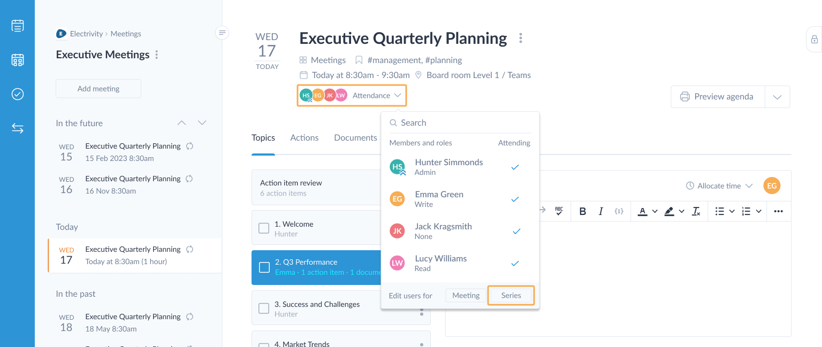Switch to the Actions tab

click(x=305, y=137)
